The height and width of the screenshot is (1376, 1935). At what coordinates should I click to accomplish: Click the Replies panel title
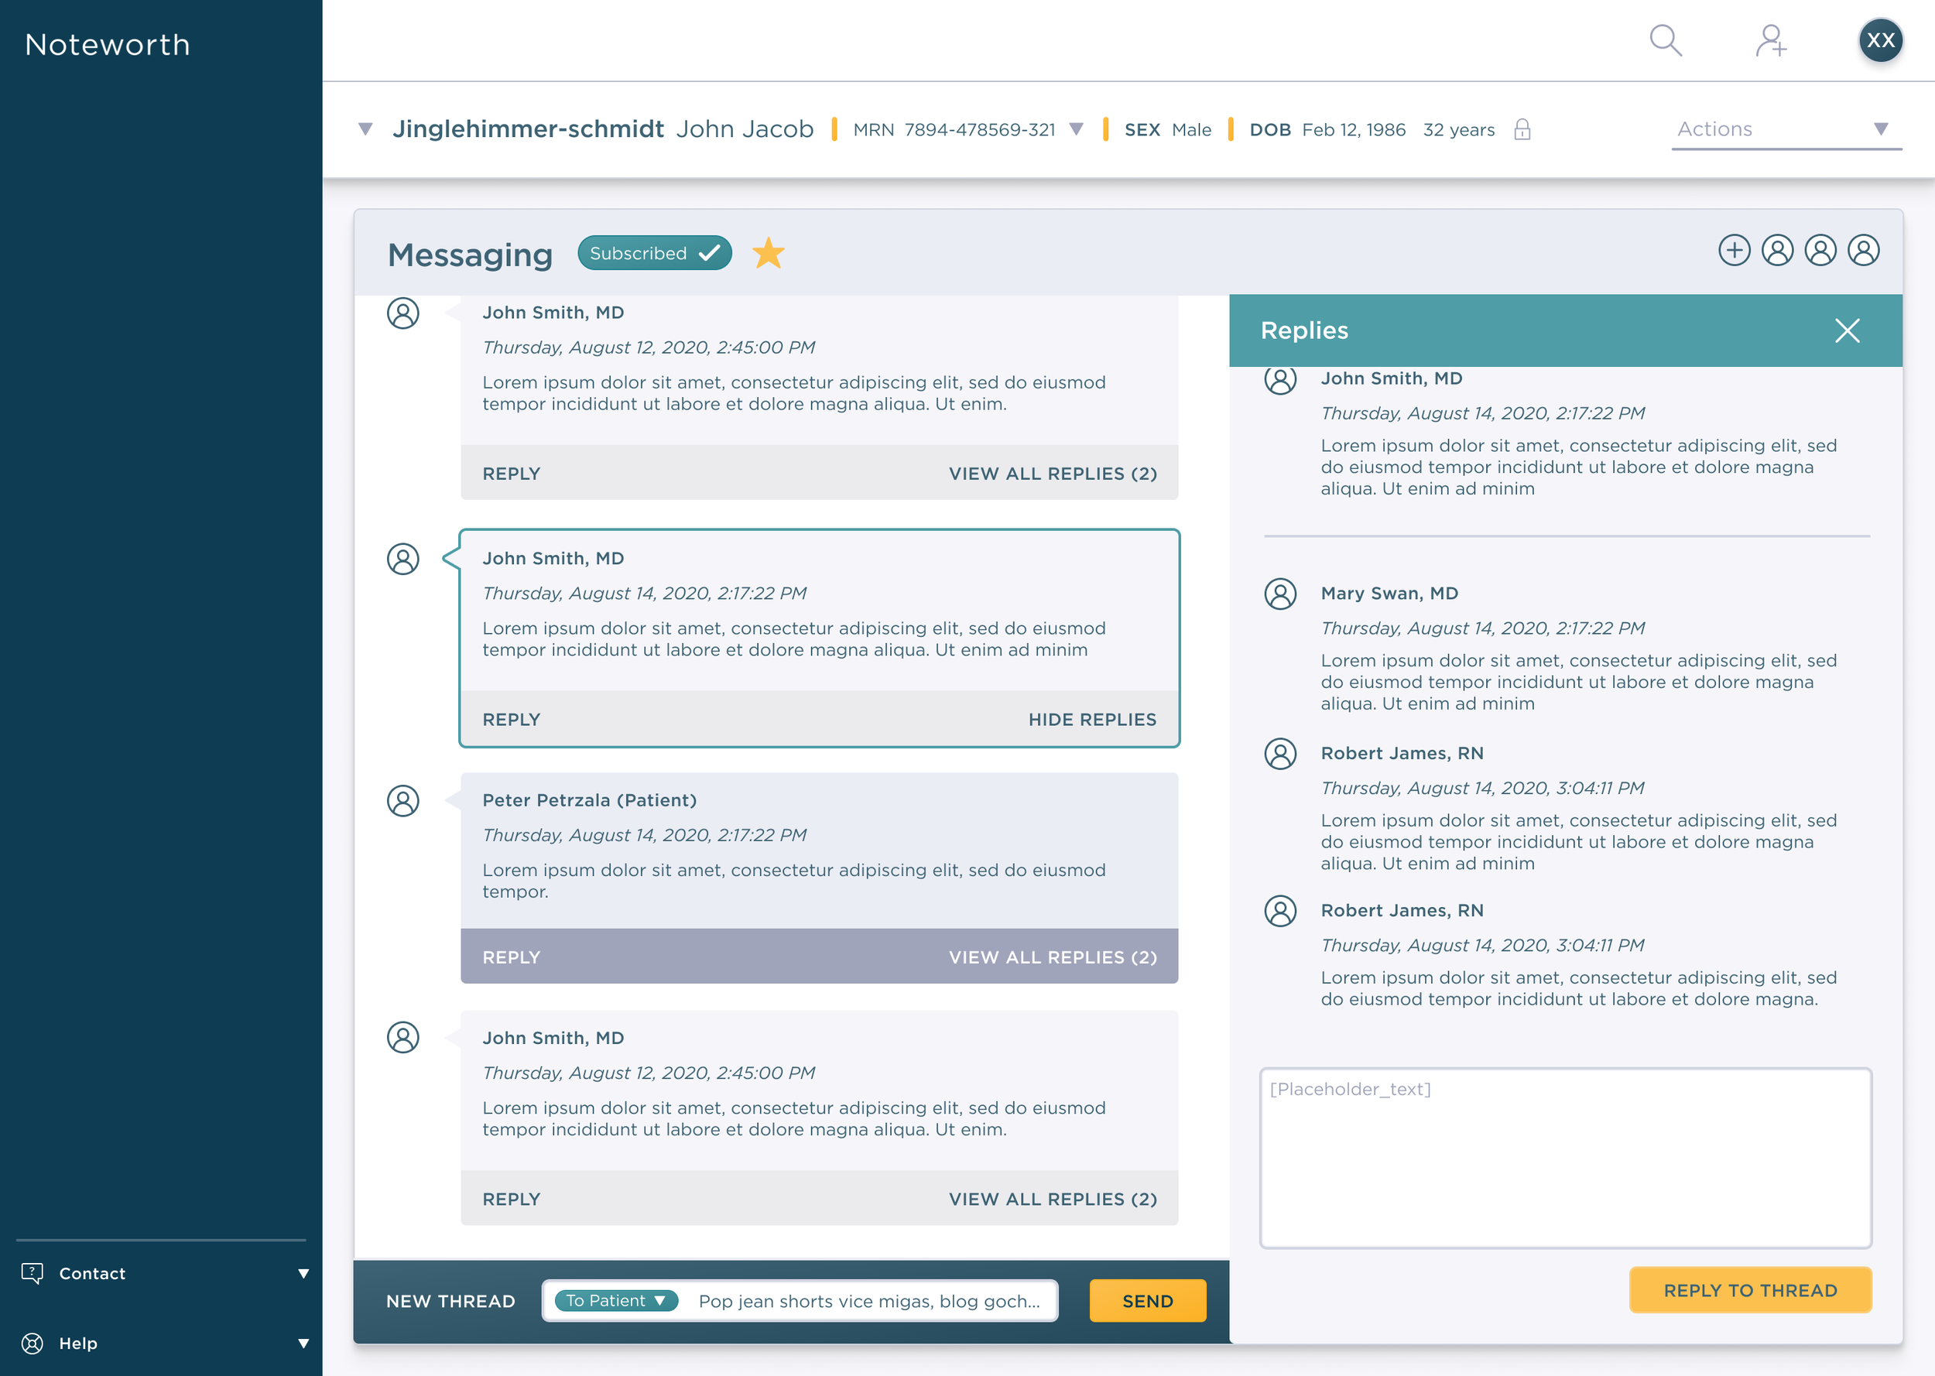point(1304,330)
